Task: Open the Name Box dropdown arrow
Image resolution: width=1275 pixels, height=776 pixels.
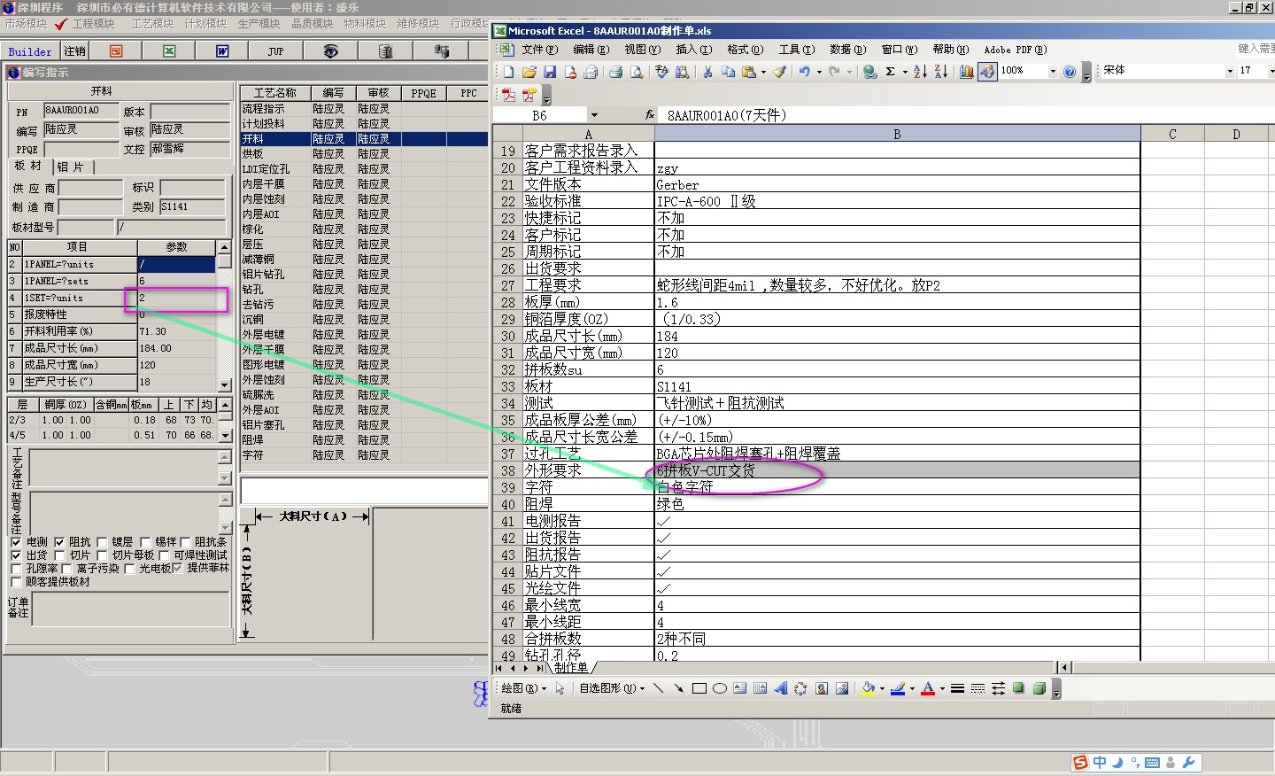Action: (594, 115)
